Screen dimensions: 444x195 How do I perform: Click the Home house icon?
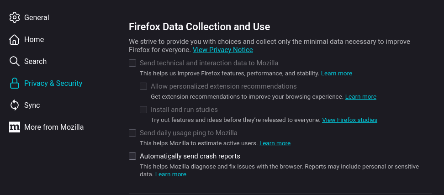click(15, 40)
